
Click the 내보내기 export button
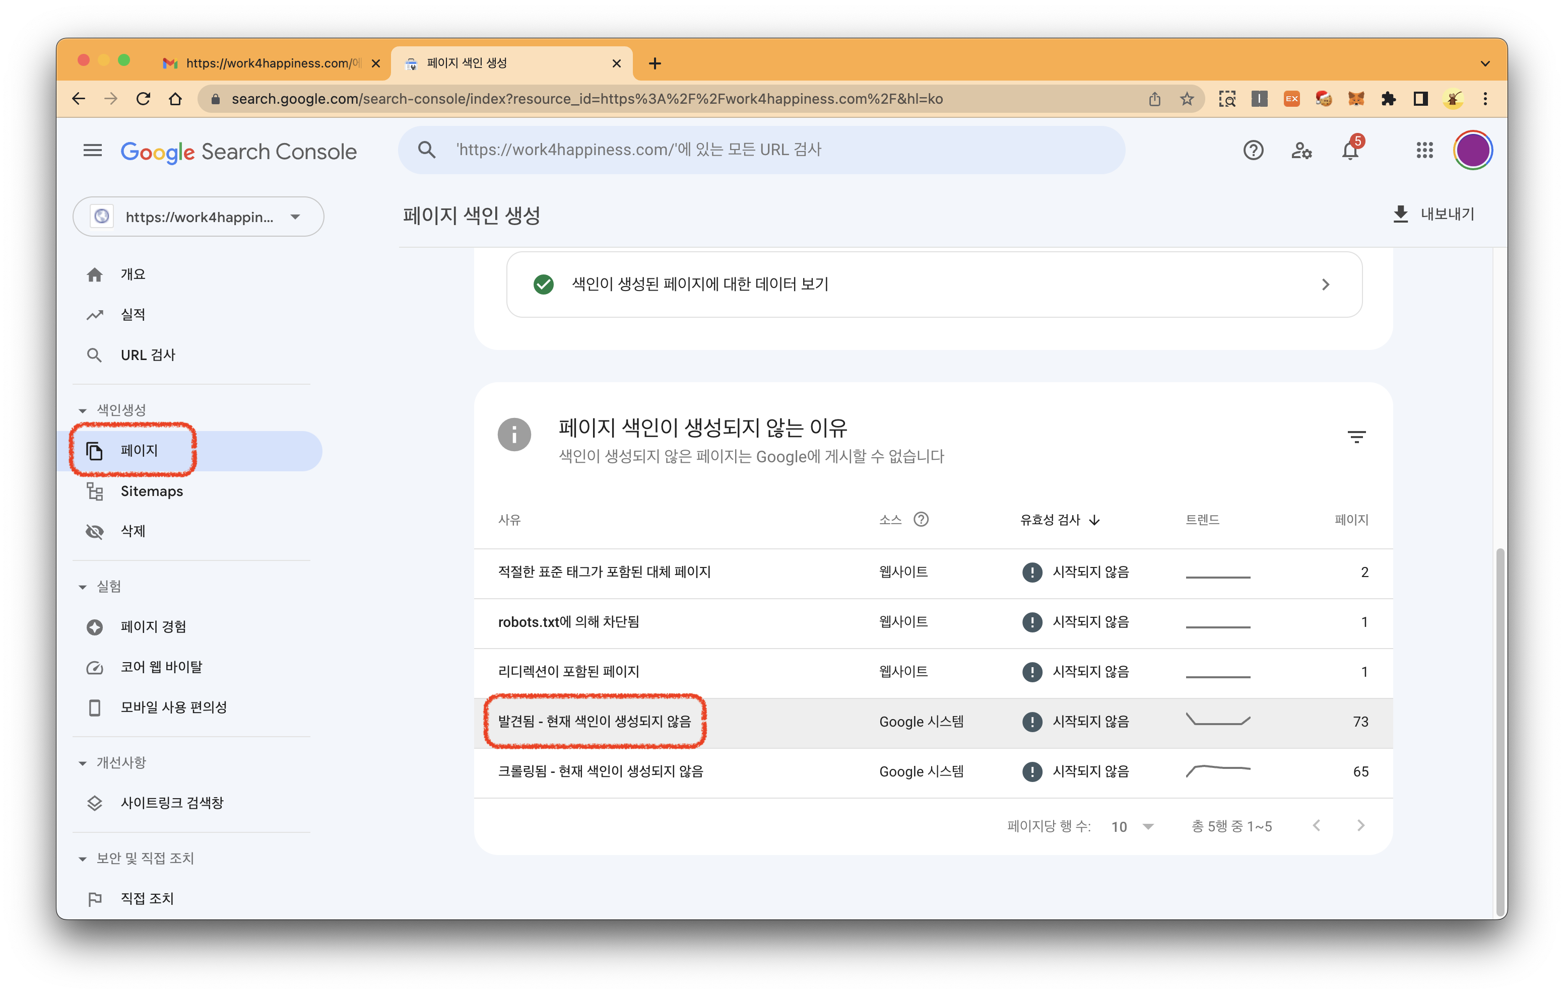1434,214
